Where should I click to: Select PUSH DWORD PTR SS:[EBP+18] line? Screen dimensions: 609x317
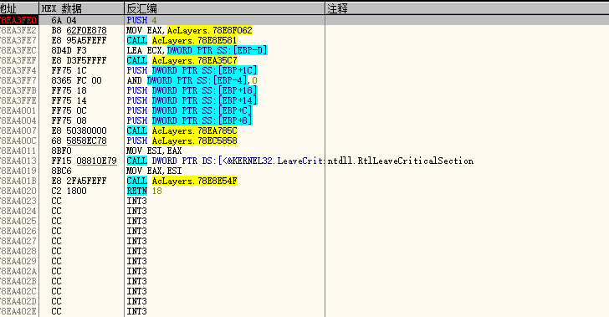[192, 90]
